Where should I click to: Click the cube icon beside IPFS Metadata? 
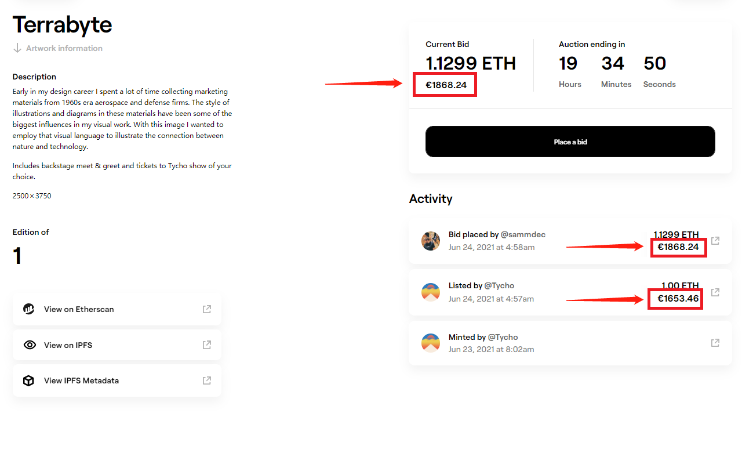click(29, 380)
